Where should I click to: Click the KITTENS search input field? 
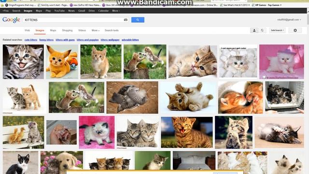point(76,20)
